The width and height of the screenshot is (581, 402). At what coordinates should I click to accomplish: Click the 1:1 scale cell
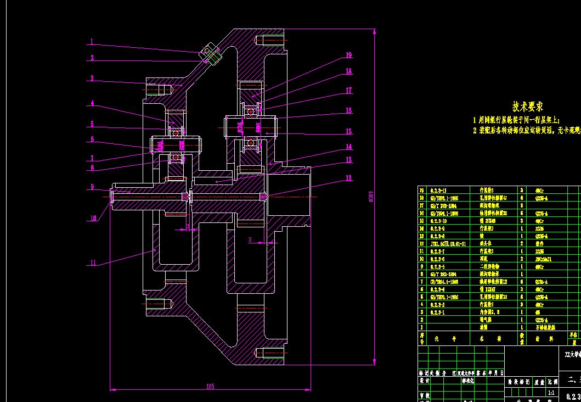551,393
